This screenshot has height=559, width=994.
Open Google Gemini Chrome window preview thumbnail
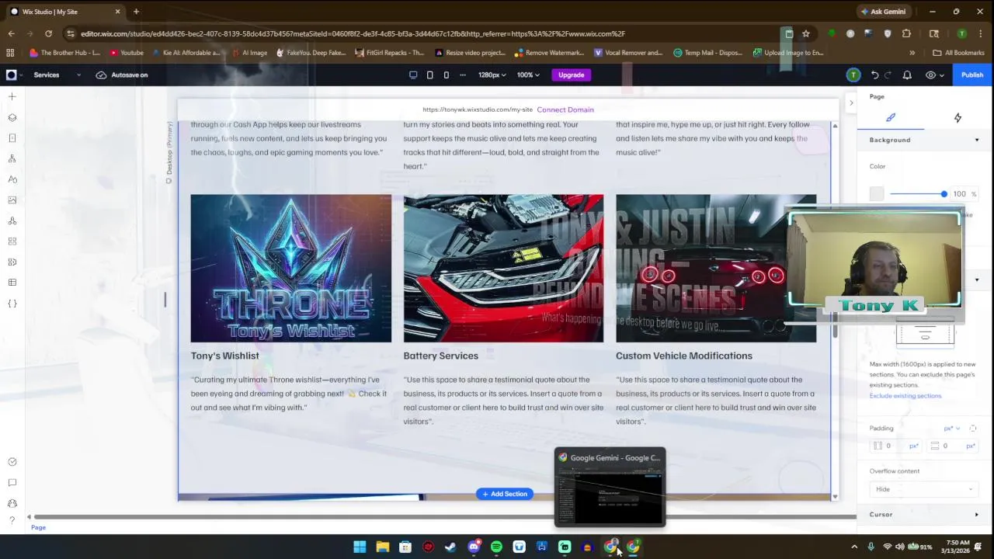(610, 488)
